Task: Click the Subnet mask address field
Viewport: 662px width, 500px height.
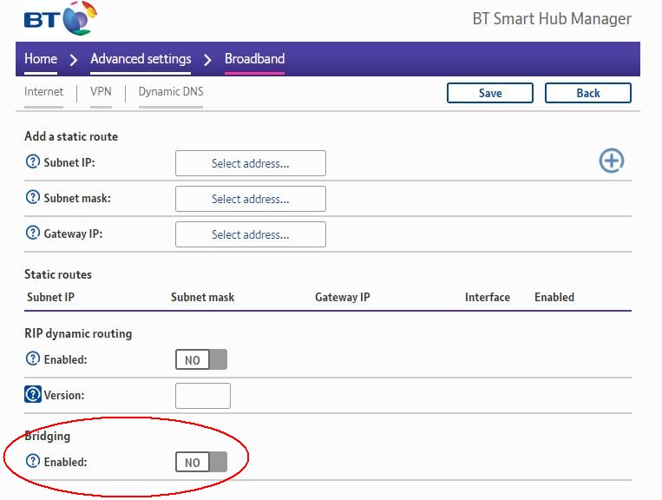Action: [x=251, y=199]
